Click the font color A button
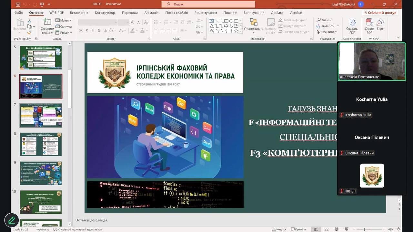This screenshot has width=413, height=232. (x=142, y=31)
